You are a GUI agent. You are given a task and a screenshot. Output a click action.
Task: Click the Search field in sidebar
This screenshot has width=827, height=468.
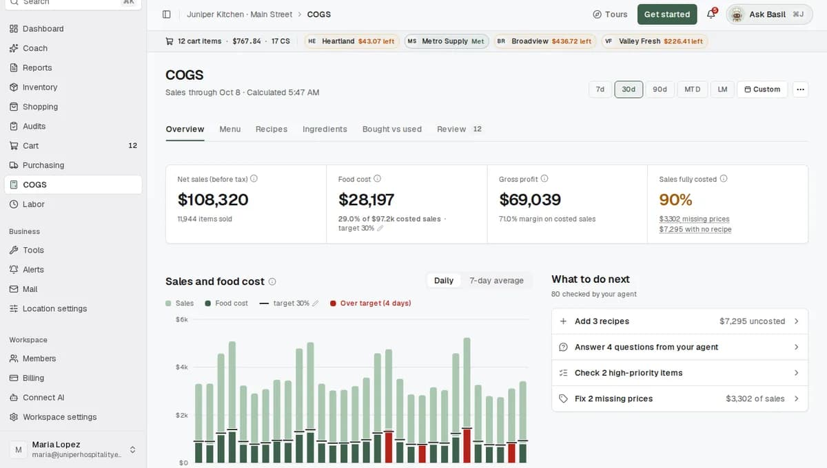tap(73, 3)
